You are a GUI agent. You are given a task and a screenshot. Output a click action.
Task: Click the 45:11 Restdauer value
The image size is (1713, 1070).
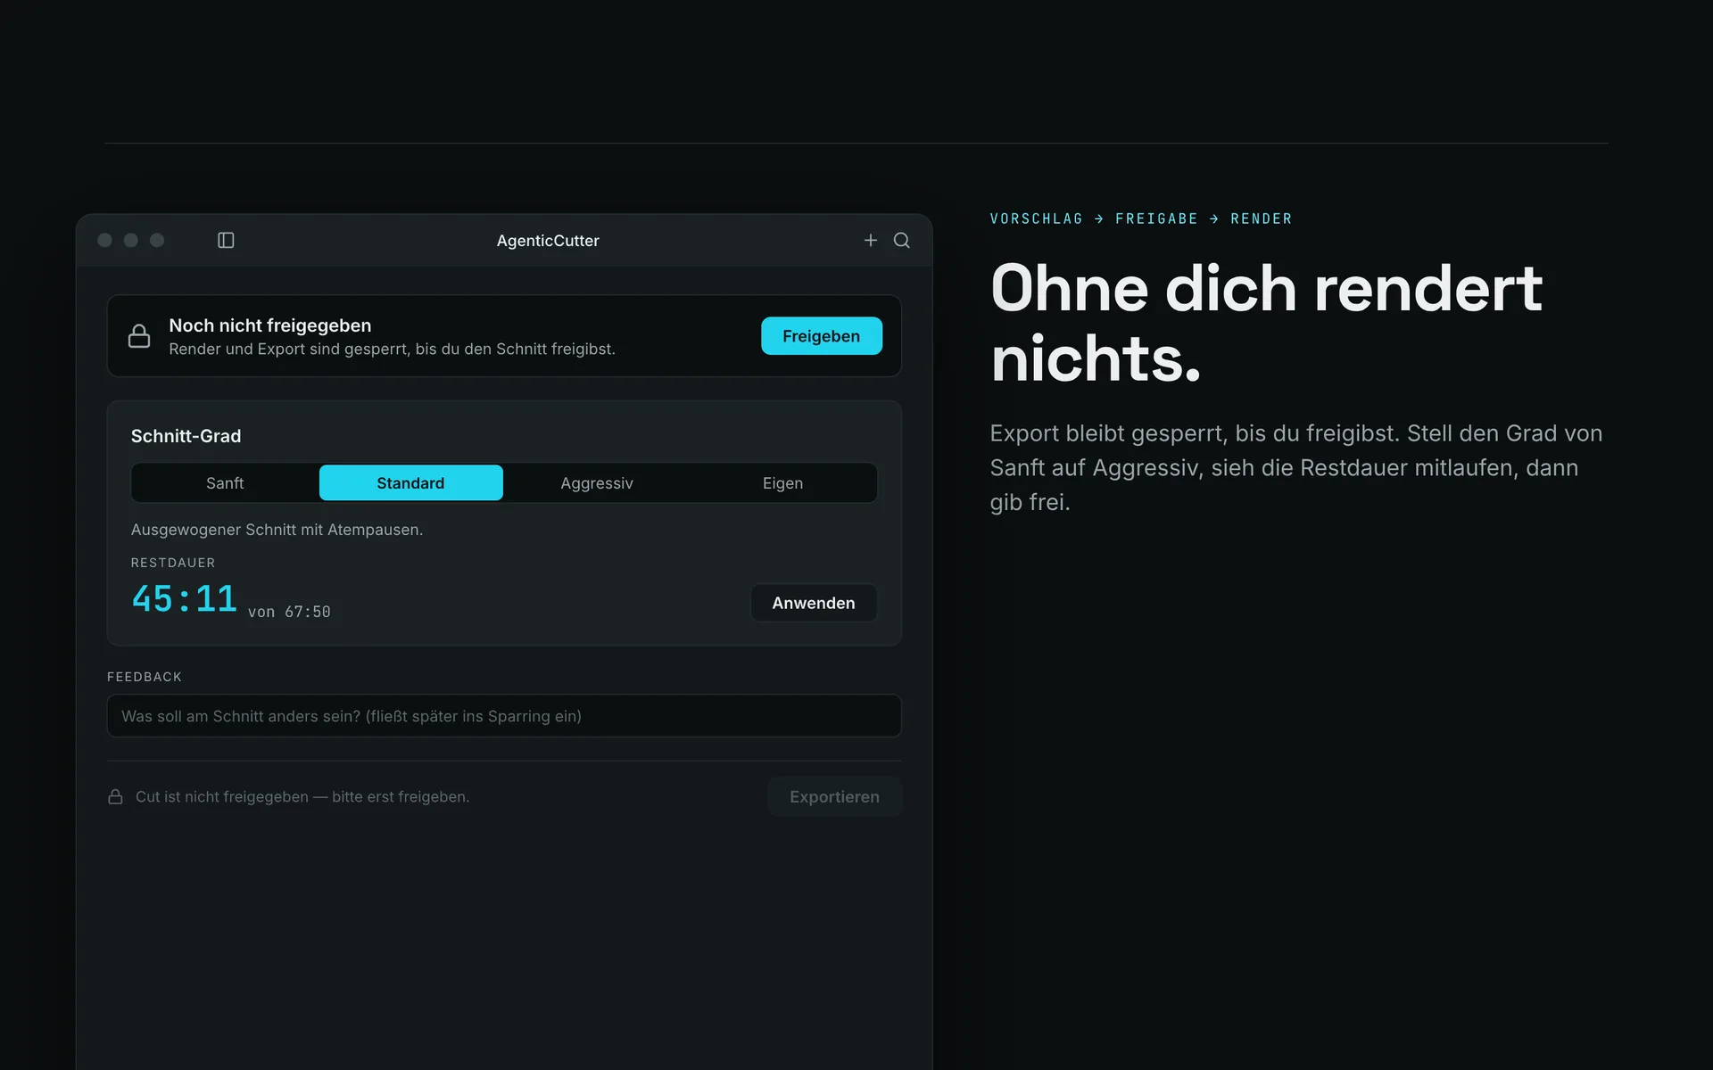pyautogui.click(x=185, y=598)
